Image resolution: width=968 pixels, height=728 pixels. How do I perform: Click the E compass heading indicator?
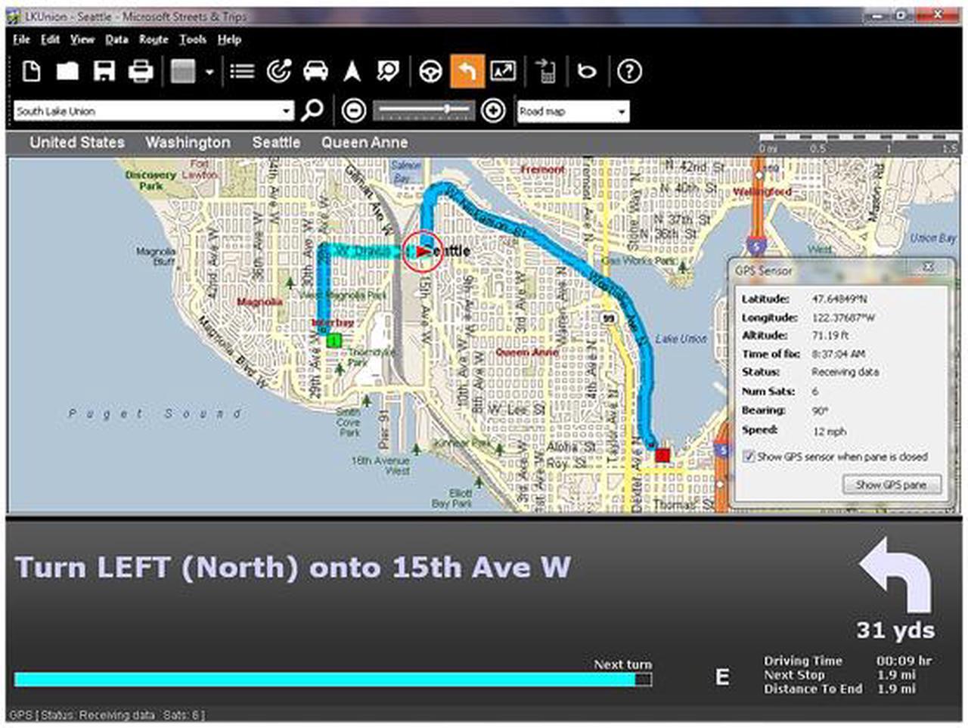[722, 677]
